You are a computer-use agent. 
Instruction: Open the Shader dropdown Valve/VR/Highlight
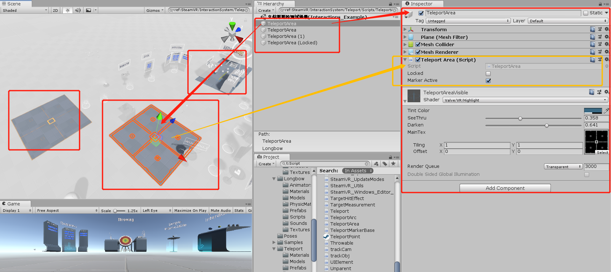pos(525,100)
